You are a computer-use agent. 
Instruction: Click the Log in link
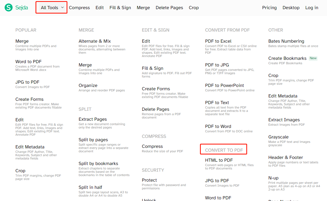(x=312, y=8)
